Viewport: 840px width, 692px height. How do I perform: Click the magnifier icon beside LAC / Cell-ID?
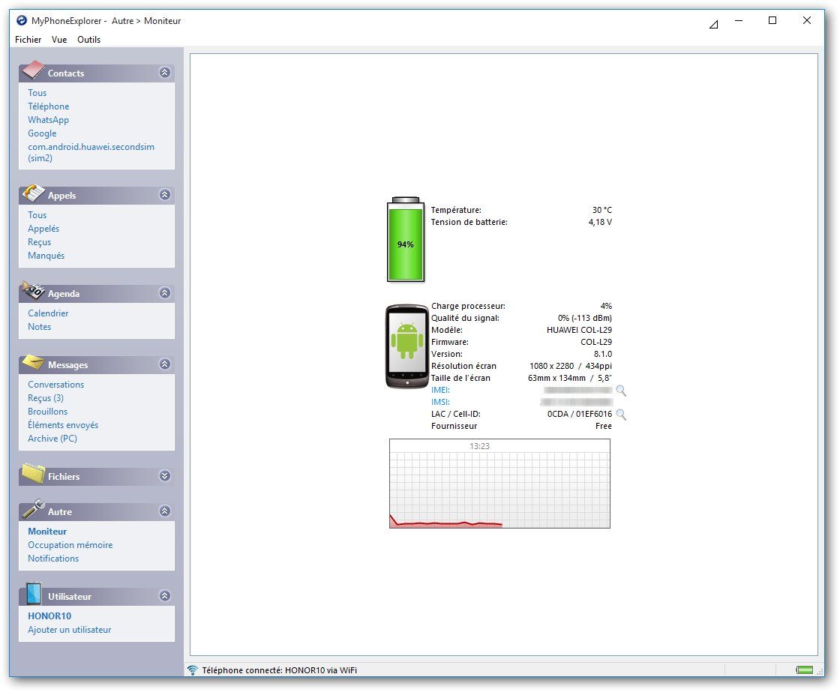pyautogui.click(x=620, y=415)
